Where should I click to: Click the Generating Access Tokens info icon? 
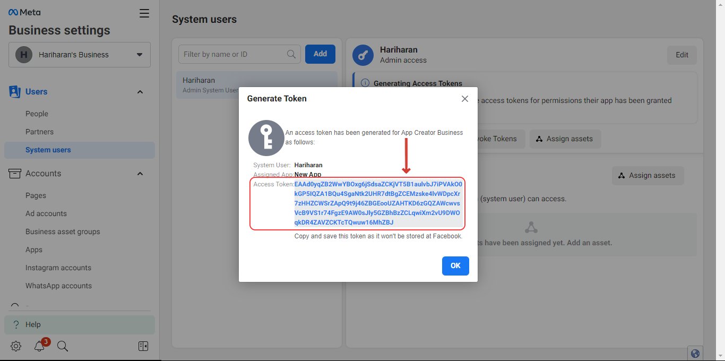click(x=365, y=83)
